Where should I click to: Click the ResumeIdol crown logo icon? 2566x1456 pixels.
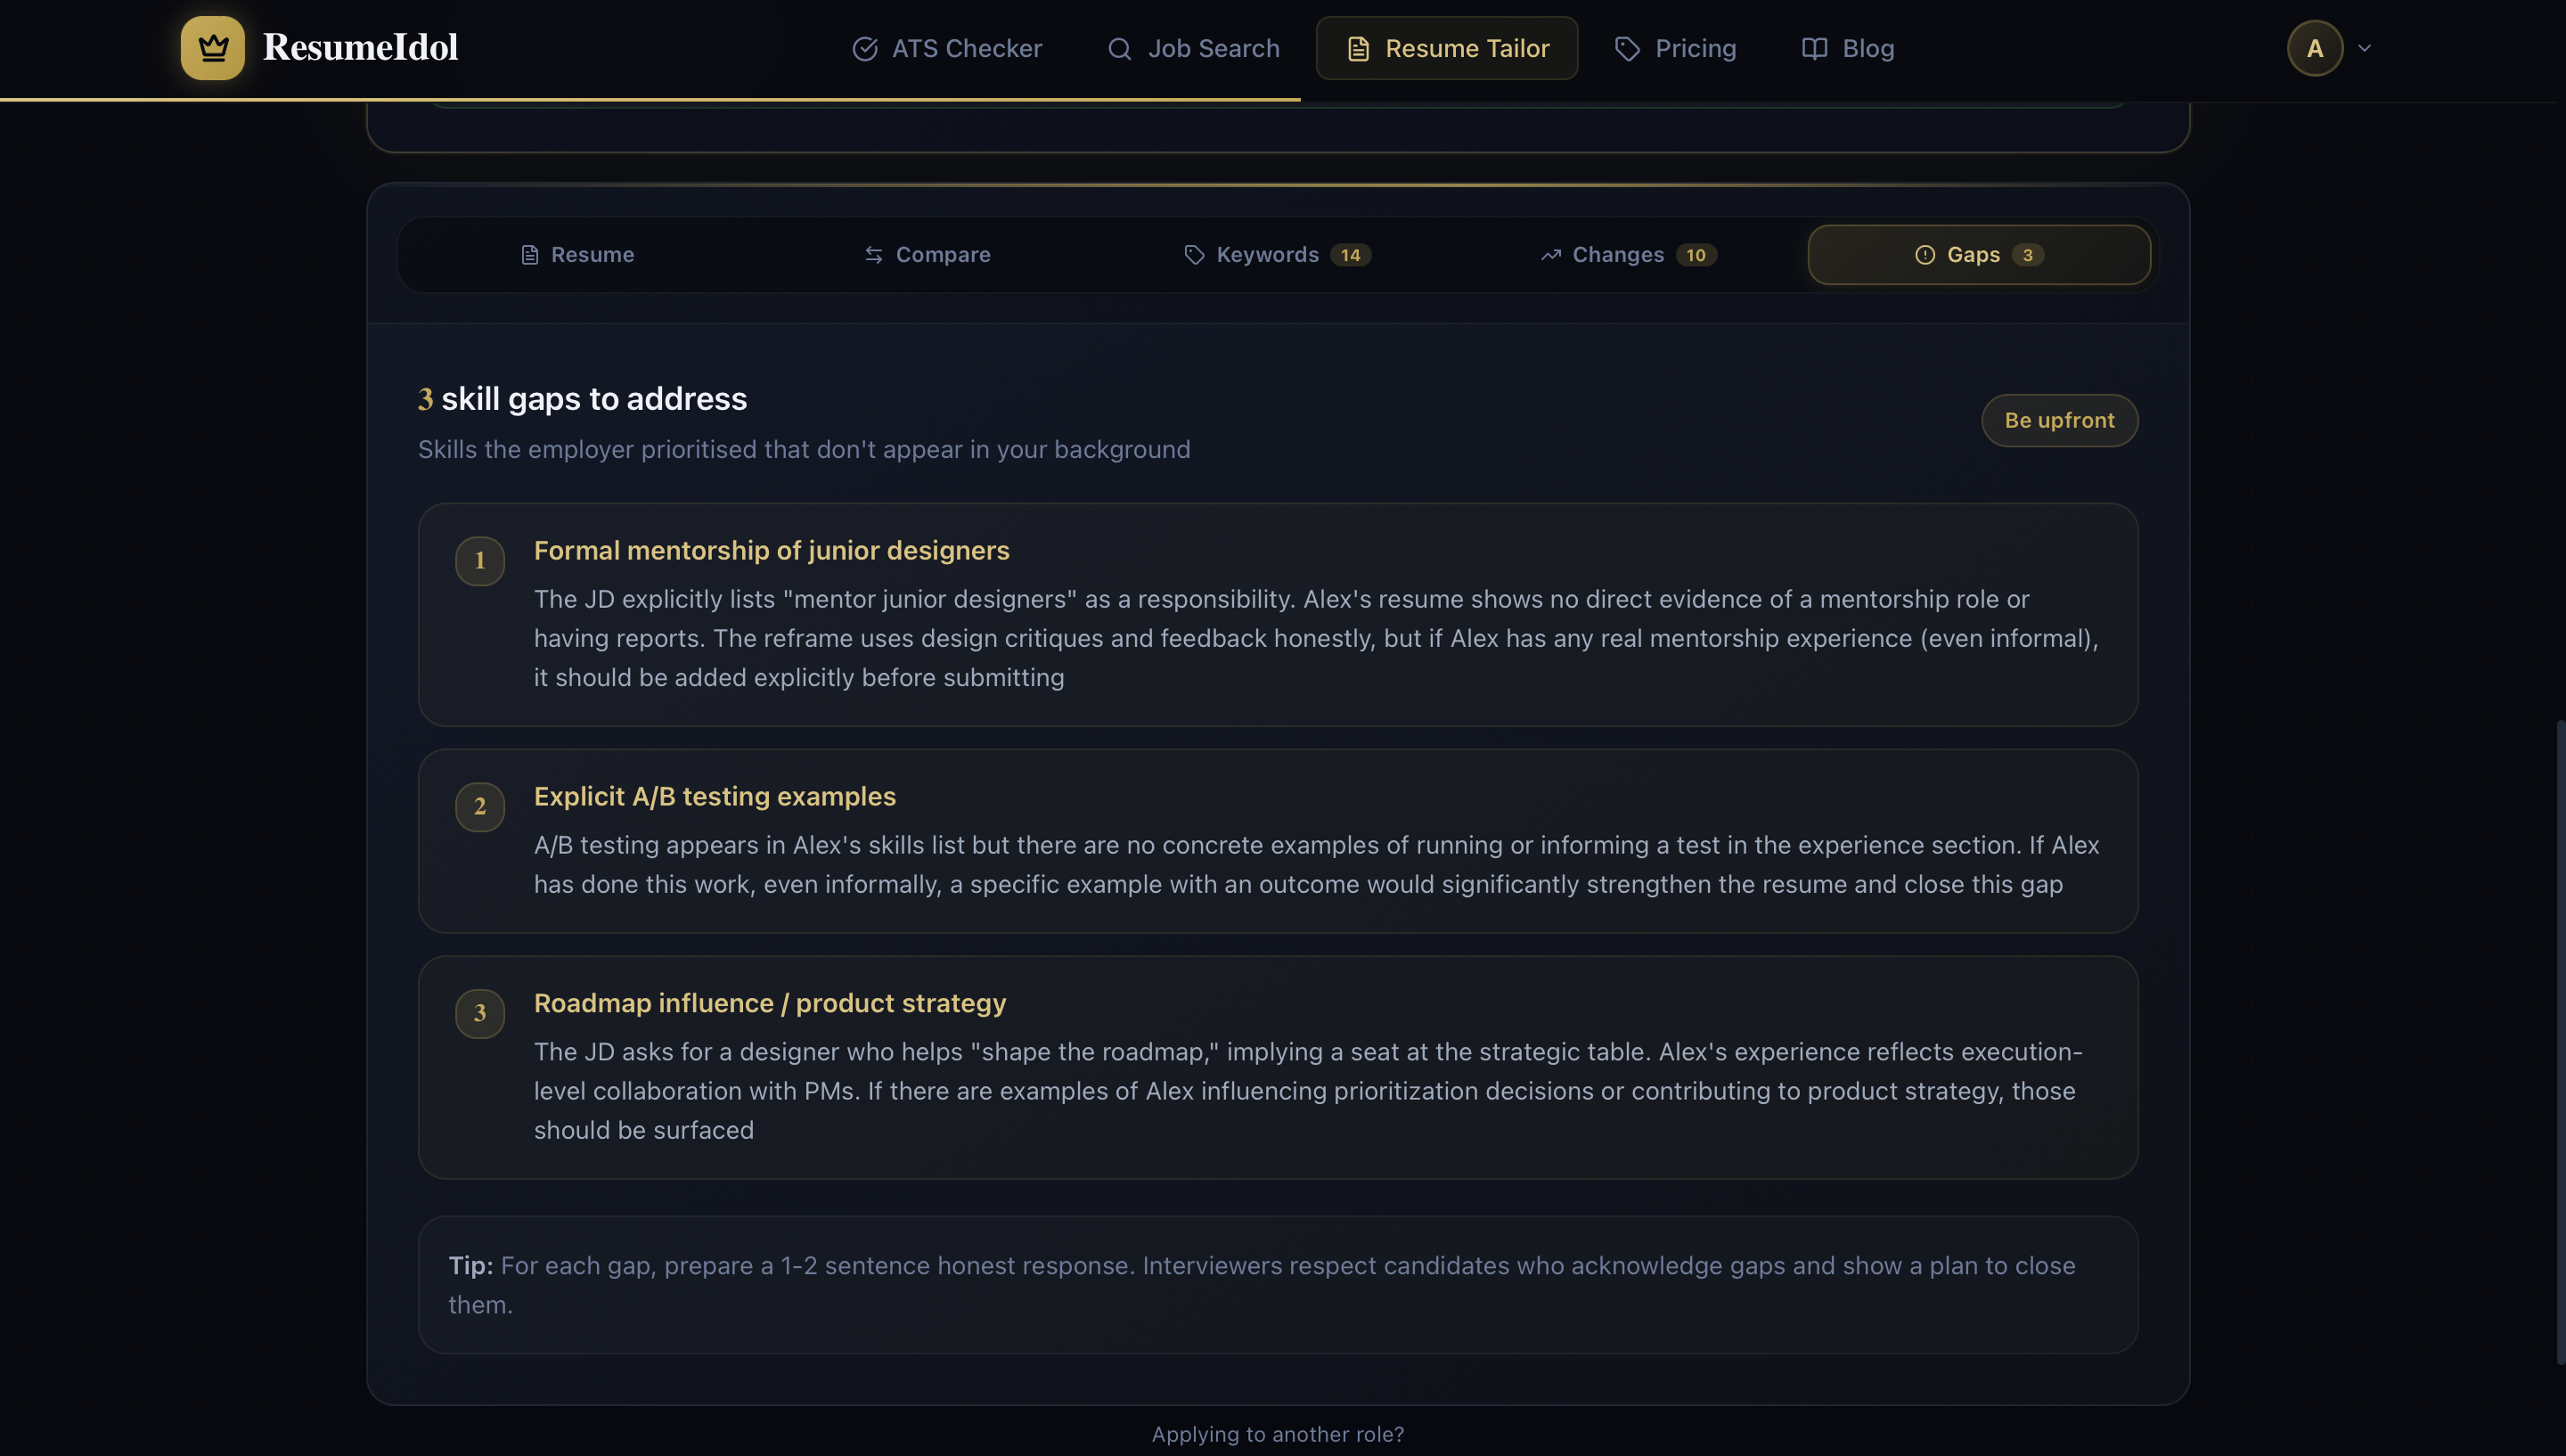[x=212, y=48]
